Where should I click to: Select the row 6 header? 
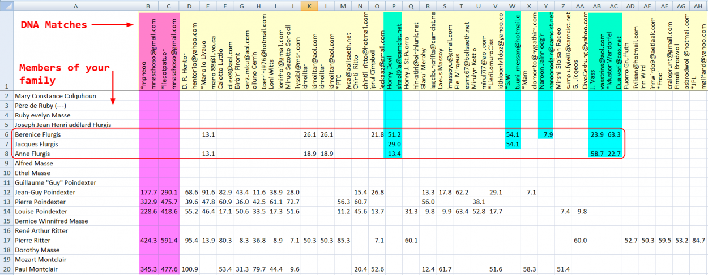coord(7,135)
